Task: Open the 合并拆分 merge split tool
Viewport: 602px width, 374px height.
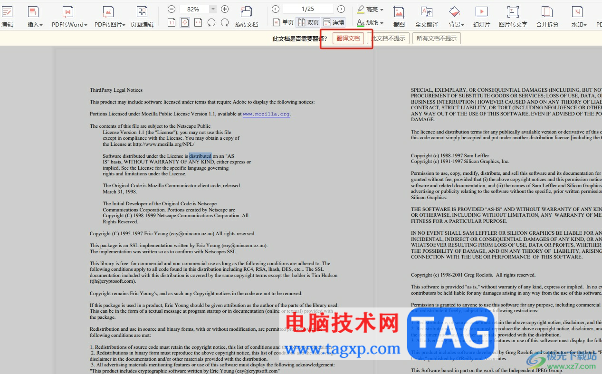Action: 547,12
